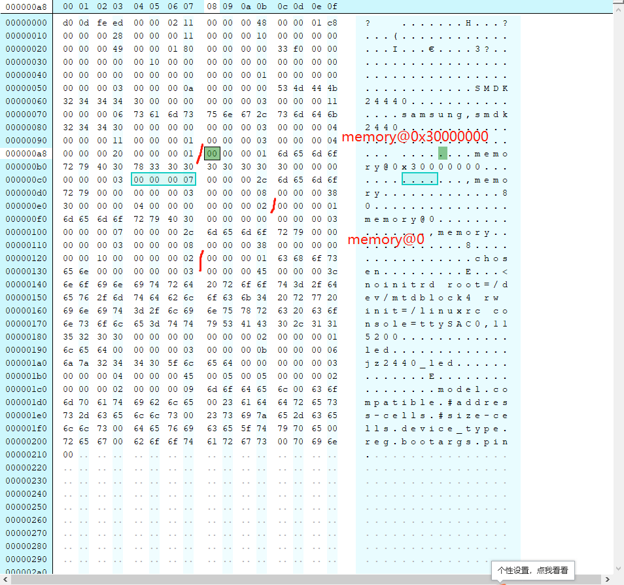
Task: Select column header 08
Action: pos(212,7)
